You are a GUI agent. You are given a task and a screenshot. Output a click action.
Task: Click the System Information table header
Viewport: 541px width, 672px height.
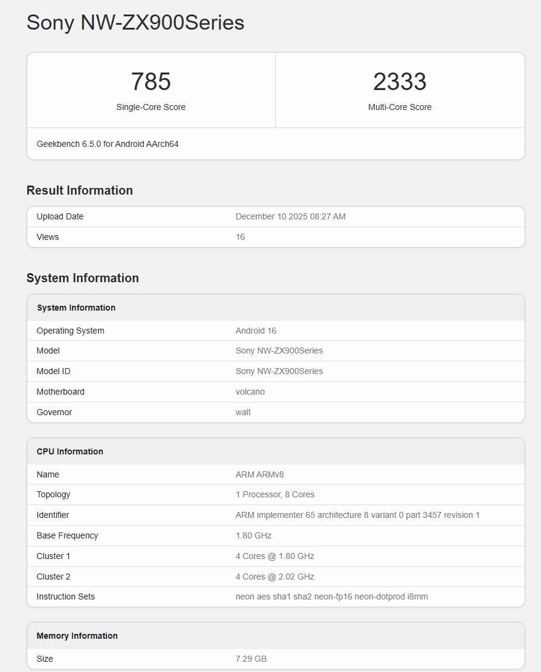click(x=76, y=308)
